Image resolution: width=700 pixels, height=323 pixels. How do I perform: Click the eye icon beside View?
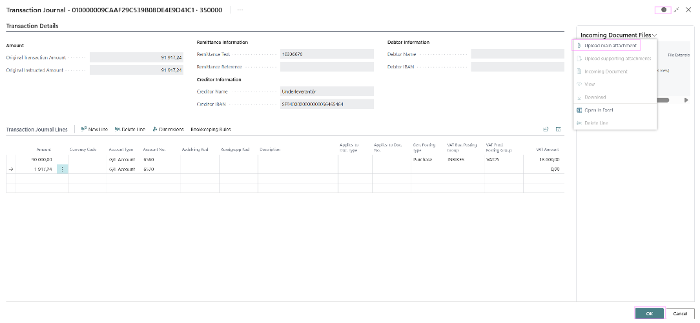[579, 84]
